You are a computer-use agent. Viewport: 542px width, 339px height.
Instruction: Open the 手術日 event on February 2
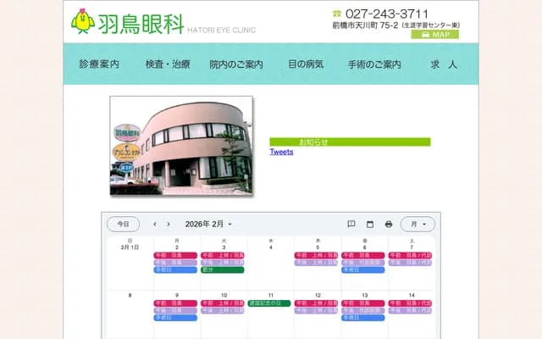[x=175, y=270]
